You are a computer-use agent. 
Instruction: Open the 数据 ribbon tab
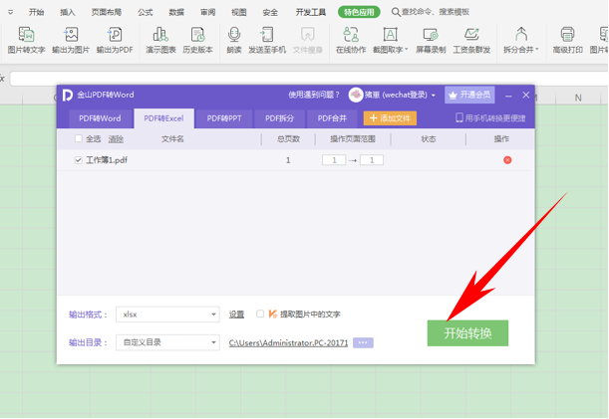(x=176, y=12)
